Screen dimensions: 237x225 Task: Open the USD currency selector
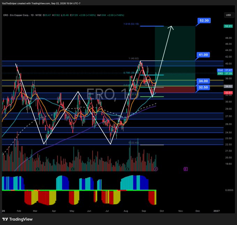coord(228,15)
